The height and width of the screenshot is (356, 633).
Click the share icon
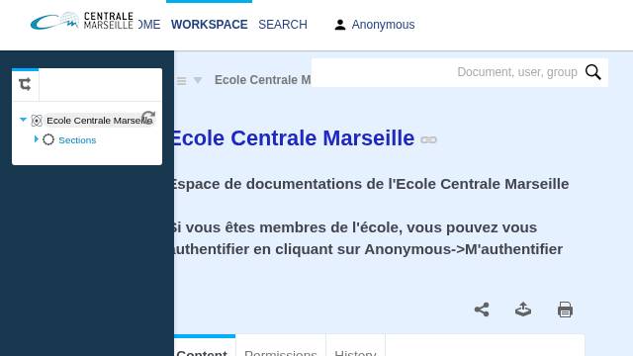tap(482, 310)
